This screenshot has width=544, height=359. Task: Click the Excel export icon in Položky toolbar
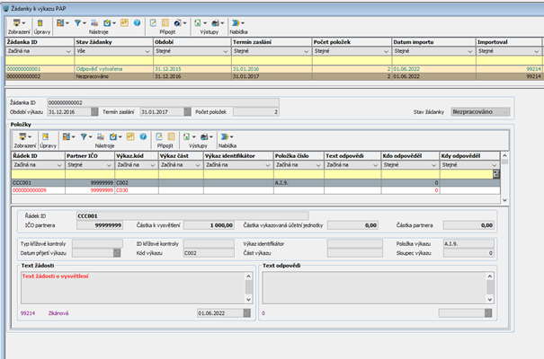[187, 136]
